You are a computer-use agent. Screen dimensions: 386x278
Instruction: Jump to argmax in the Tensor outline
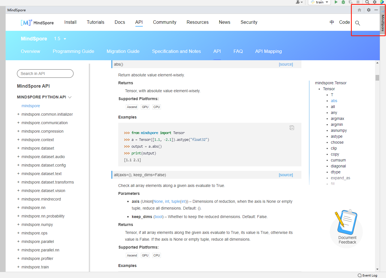click(337, 118)
